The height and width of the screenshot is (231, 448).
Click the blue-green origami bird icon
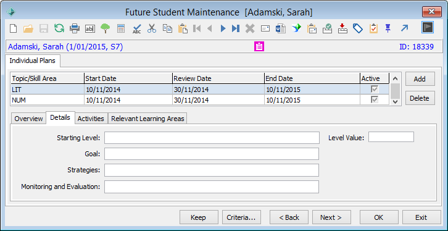296,28
